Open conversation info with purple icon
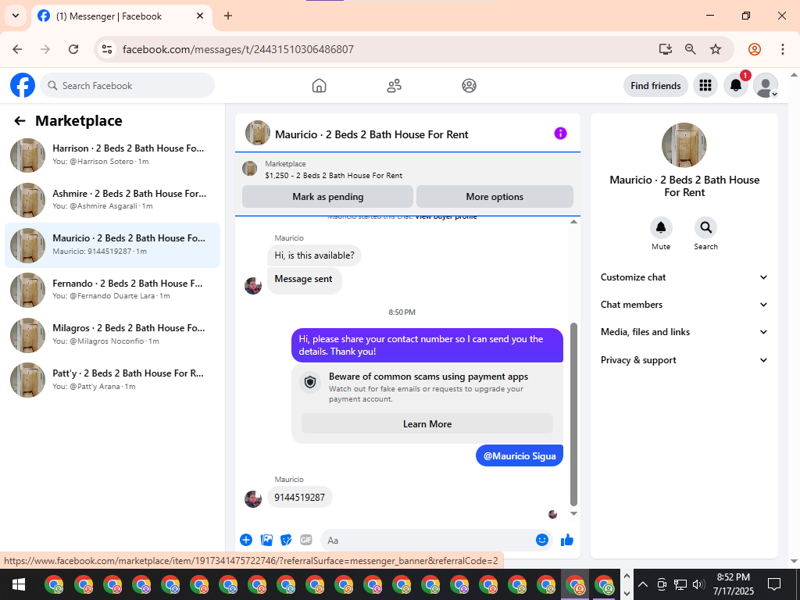The image size is (800, 600). pyautogui.click(x=560, y=133)
